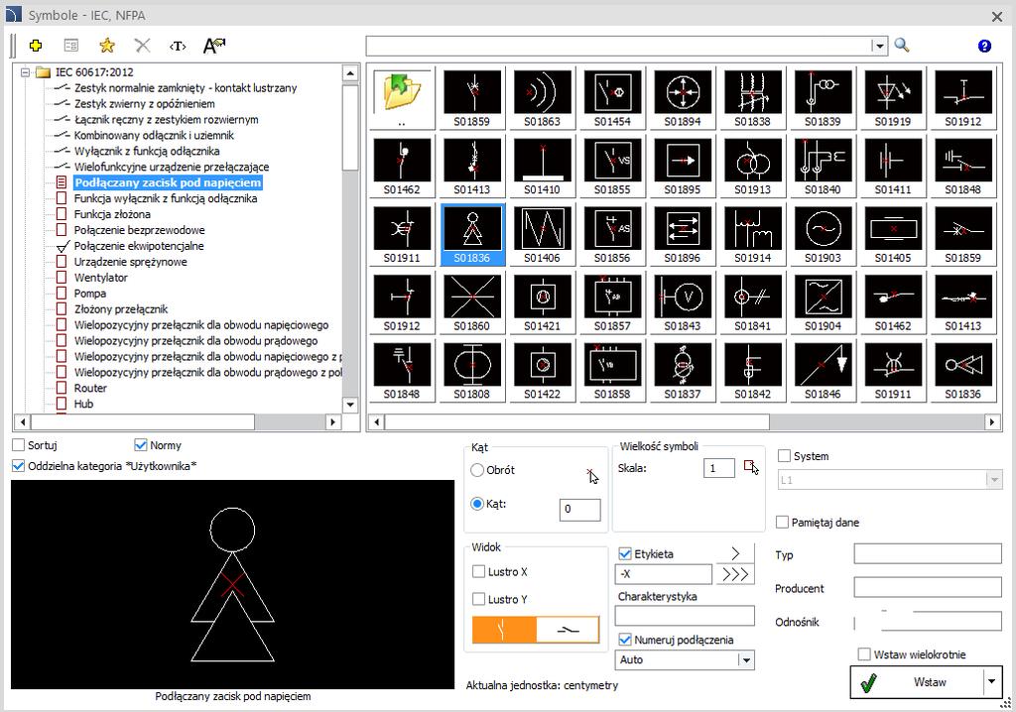Viewport: 1016px width, 712px height.
Task: Select Funkcja złożona in the tree
Action: (x=112, y=214)
